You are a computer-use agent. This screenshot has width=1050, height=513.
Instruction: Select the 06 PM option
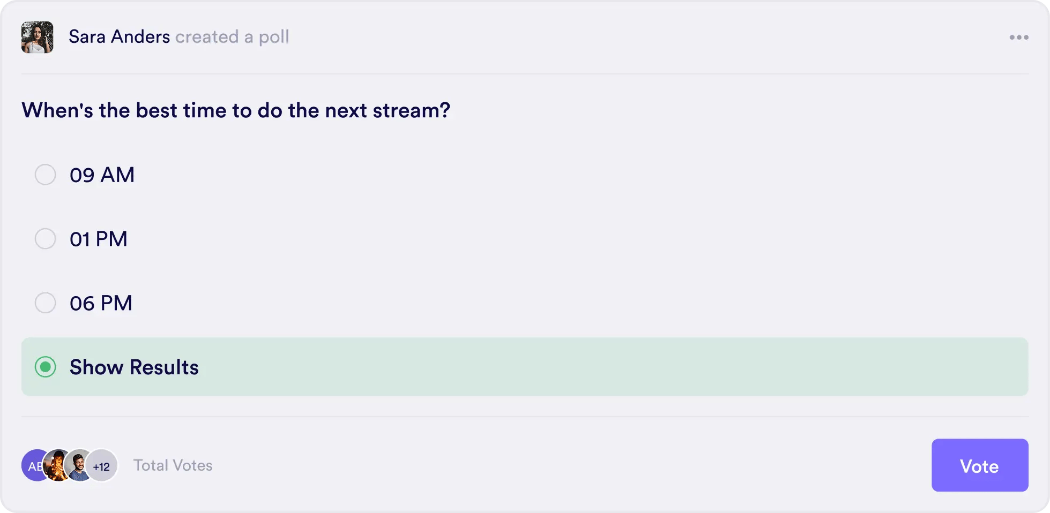pyautogui.click(x=100, y=303)
